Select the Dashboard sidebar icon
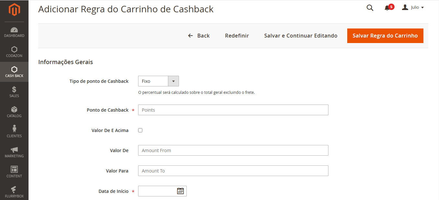 (x=14, y=31)
